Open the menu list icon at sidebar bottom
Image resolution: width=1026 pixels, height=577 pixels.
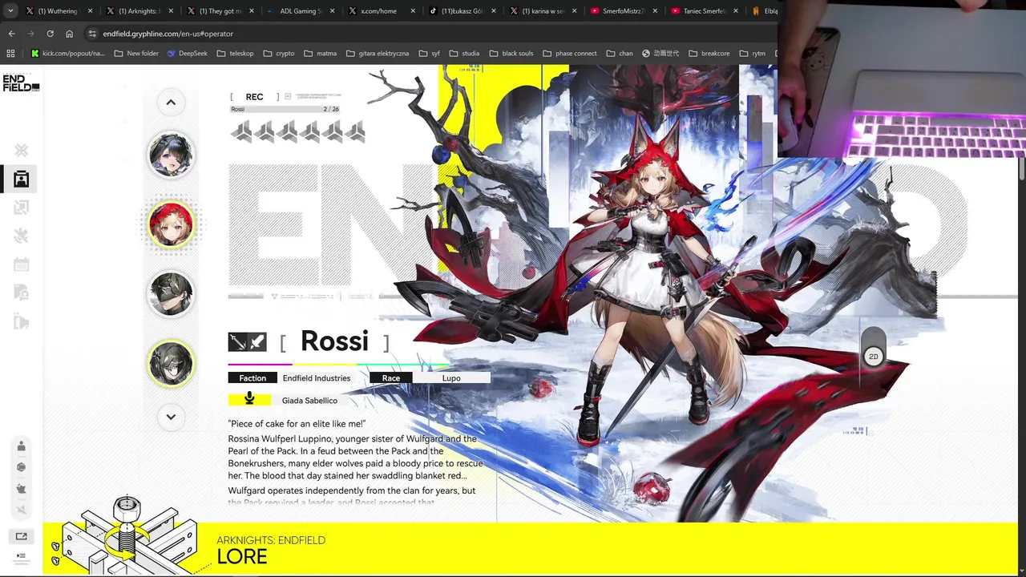pyautogui.click(x=22, y=556)
